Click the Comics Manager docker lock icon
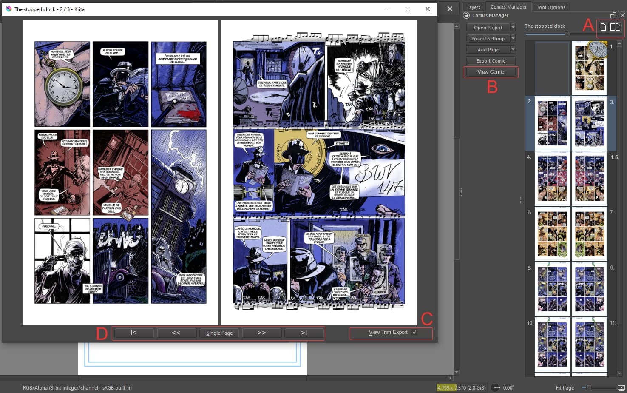 coord(466,15)
